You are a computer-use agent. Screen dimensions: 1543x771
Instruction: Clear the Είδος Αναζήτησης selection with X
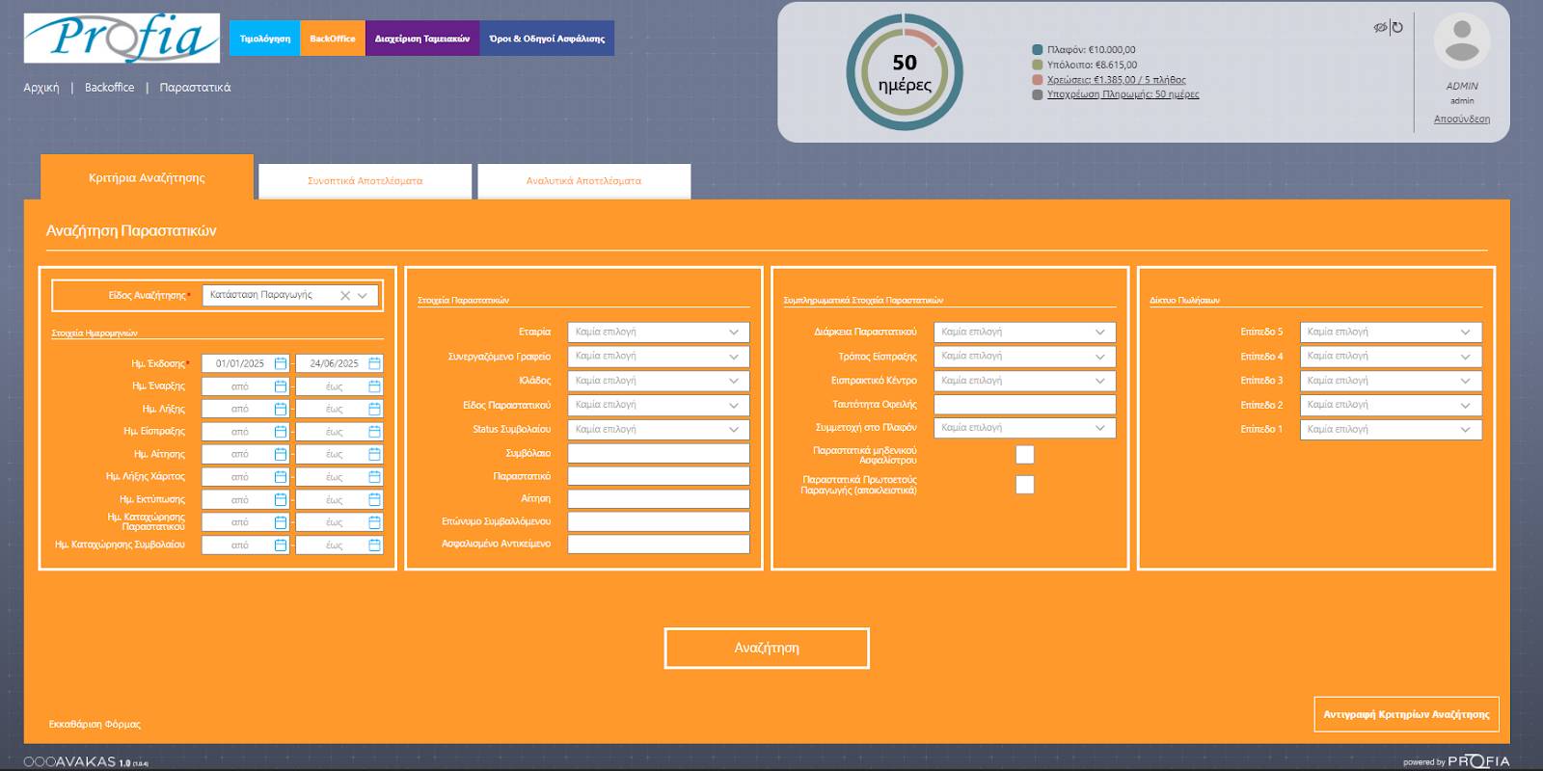coord(344,296)
